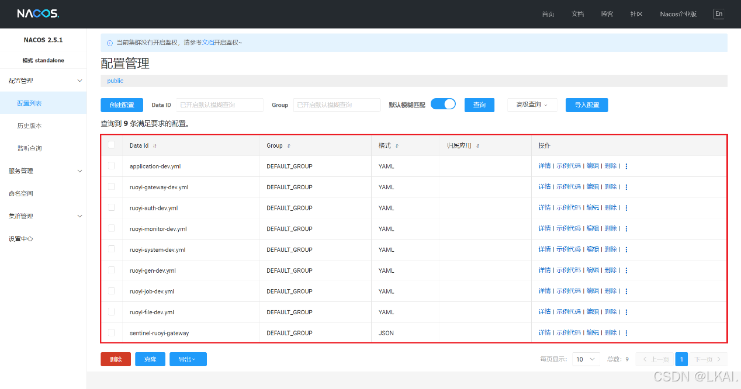This screenshot has width=741, height=389.
Task: Click 编辑 for ruoyi-auth-dev.yml
Action: 593,207
